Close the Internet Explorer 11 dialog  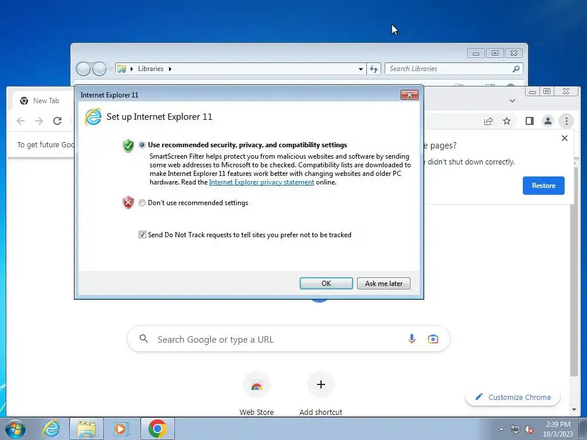(x=409, y=95)
